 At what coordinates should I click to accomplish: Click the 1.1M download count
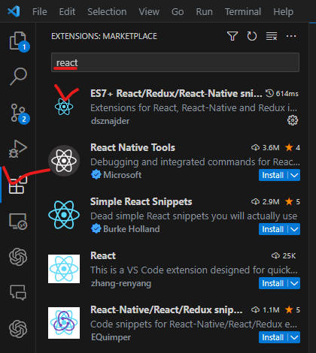click(266, 310)
